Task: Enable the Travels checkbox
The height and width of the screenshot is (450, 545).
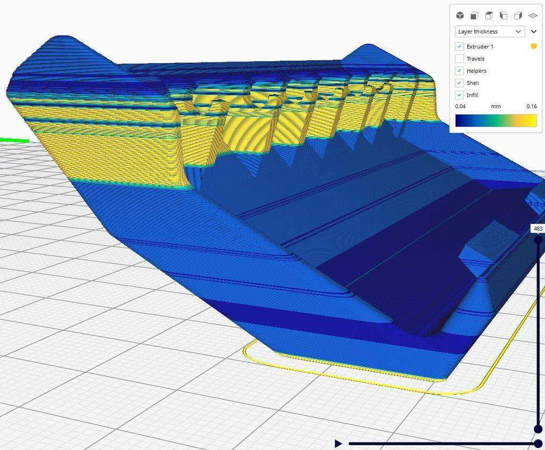Action: coord(459,59)
